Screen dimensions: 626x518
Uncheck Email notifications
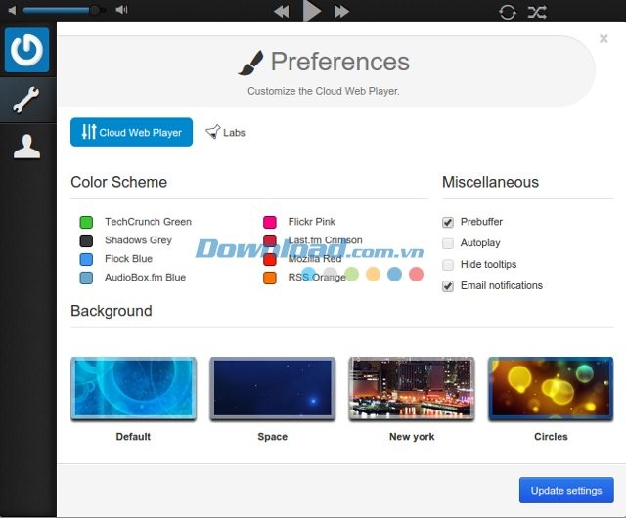(x=448, y=286)
